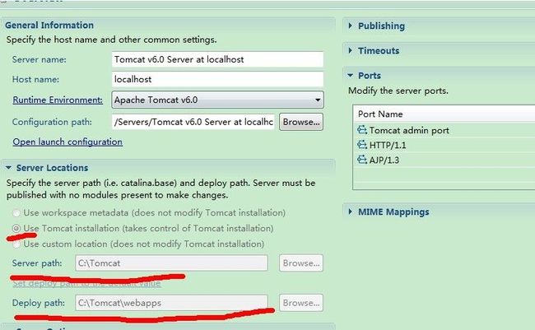The height and width of the screenshot is (330, 535).
Task: Click the Server path field
Action: tap(171, 263)
